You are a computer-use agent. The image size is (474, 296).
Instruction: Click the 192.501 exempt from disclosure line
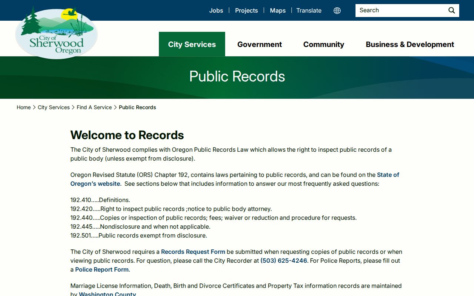[138, 235]
